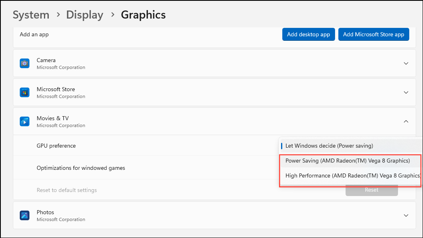The height and width of the screenshot is (238, 423).
Task: Click the Camera app icon
Action: click(x=25, y=63)
